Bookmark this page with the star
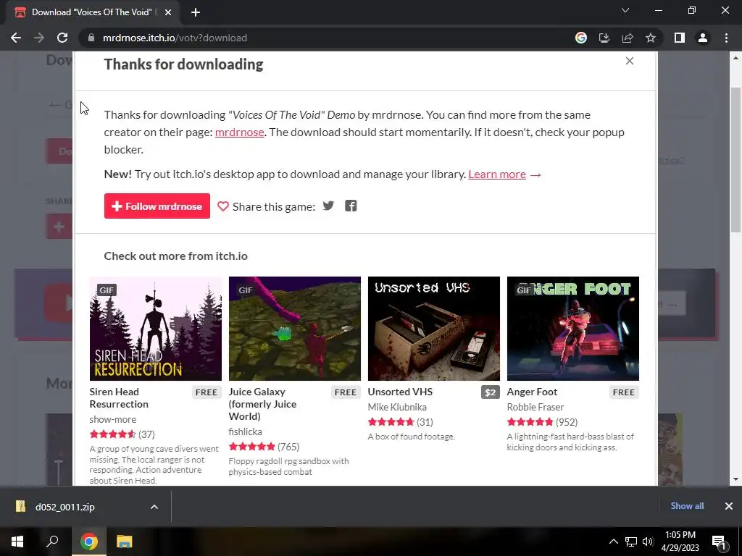This screenshot has height=556, width=742. (x=651, y=38)
